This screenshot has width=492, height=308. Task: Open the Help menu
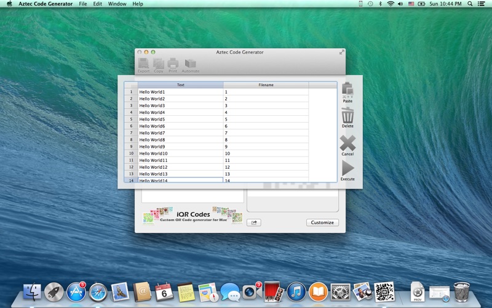(x=137, y=4)
